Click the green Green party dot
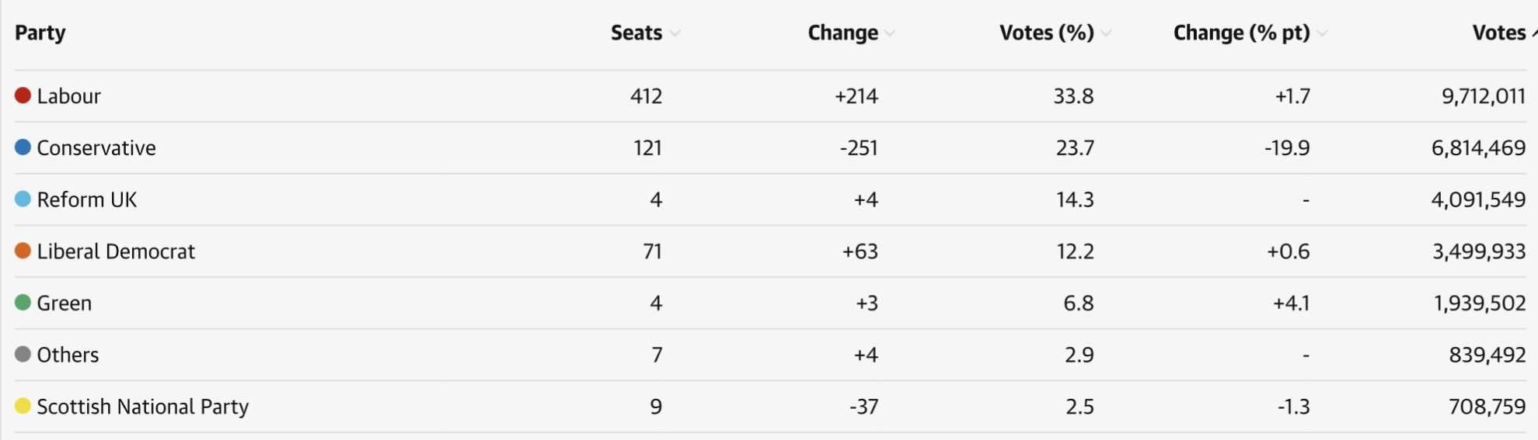The height and width of the screenshot is (440, 1538). (23, 303)
